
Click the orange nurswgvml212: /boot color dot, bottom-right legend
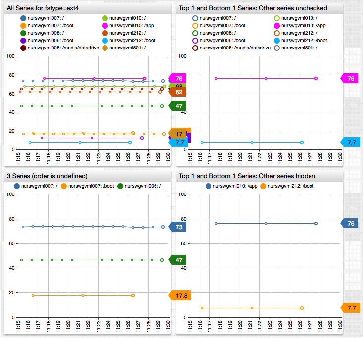click(263, 186)
